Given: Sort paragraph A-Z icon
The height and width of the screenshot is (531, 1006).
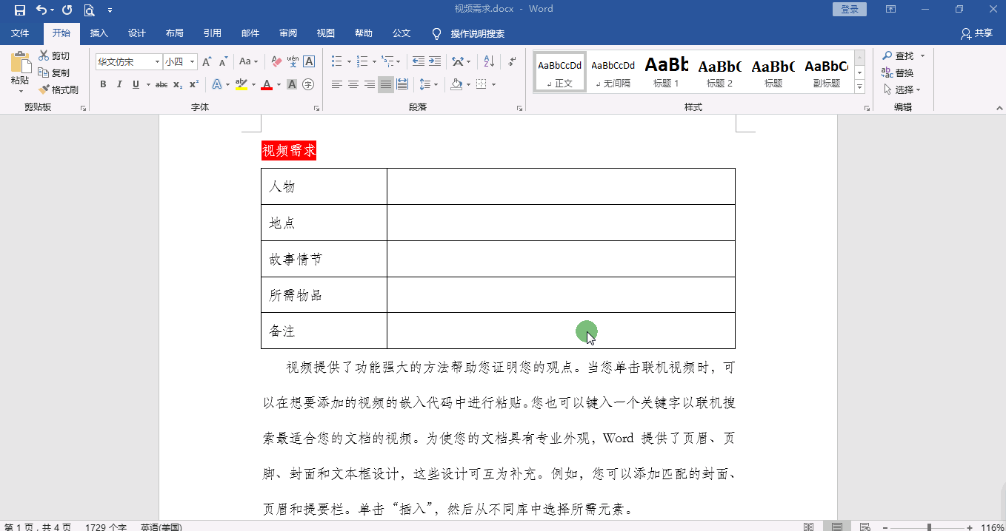Looking at the screenshot, I should (489, 61).
